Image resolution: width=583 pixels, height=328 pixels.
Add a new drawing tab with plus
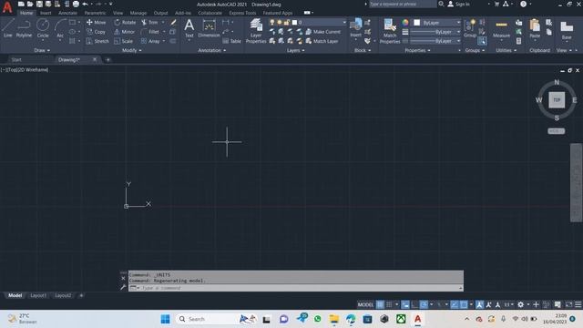[x=107, y=59]
